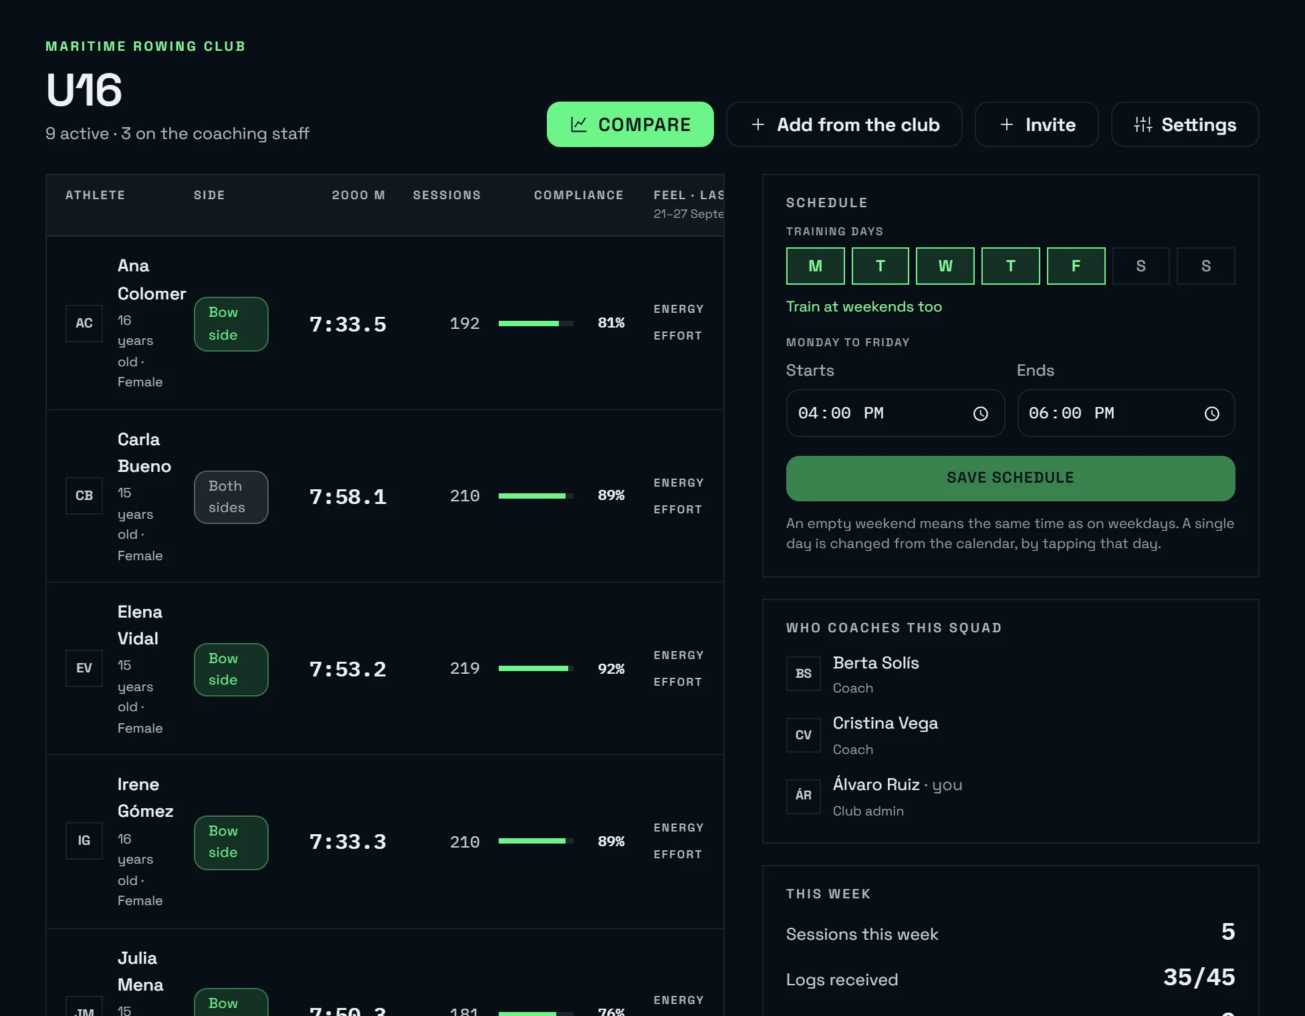Click the plus icon beside Invite
This screenshot has height=1016, width=1305.
tap(1006, 124)
